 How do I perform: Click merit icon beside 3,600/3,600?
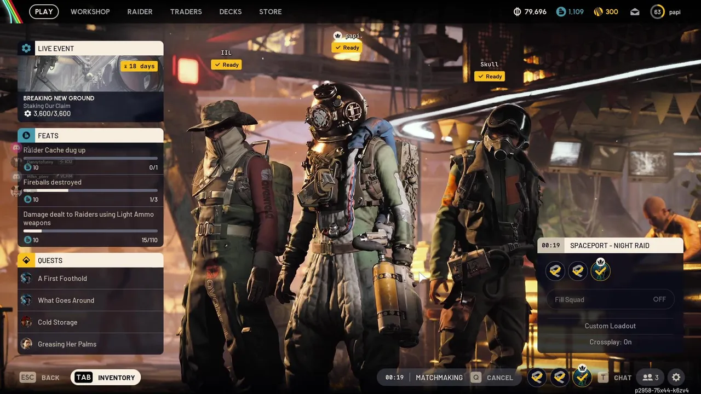click(27, 114)
